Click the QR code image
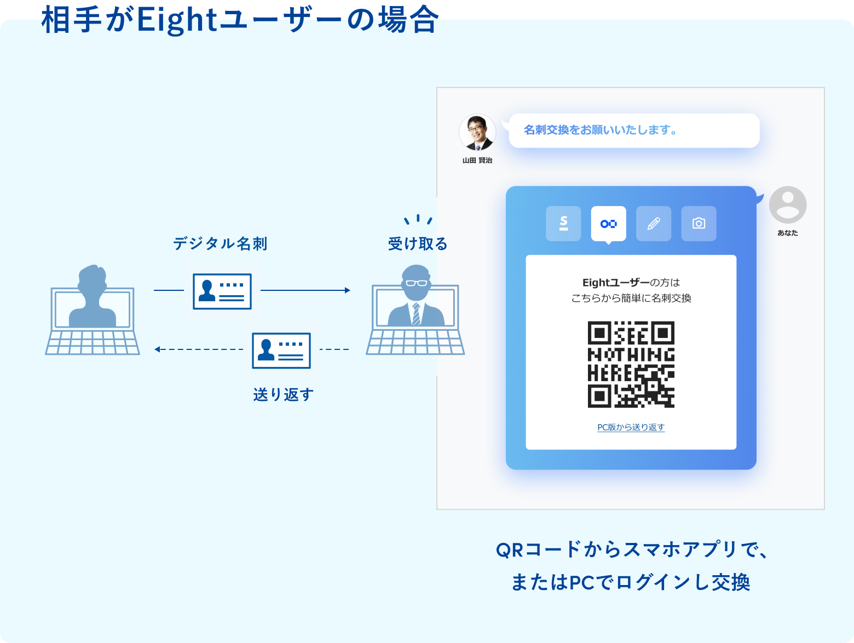854x643 pixels. (x=631, y=364)
